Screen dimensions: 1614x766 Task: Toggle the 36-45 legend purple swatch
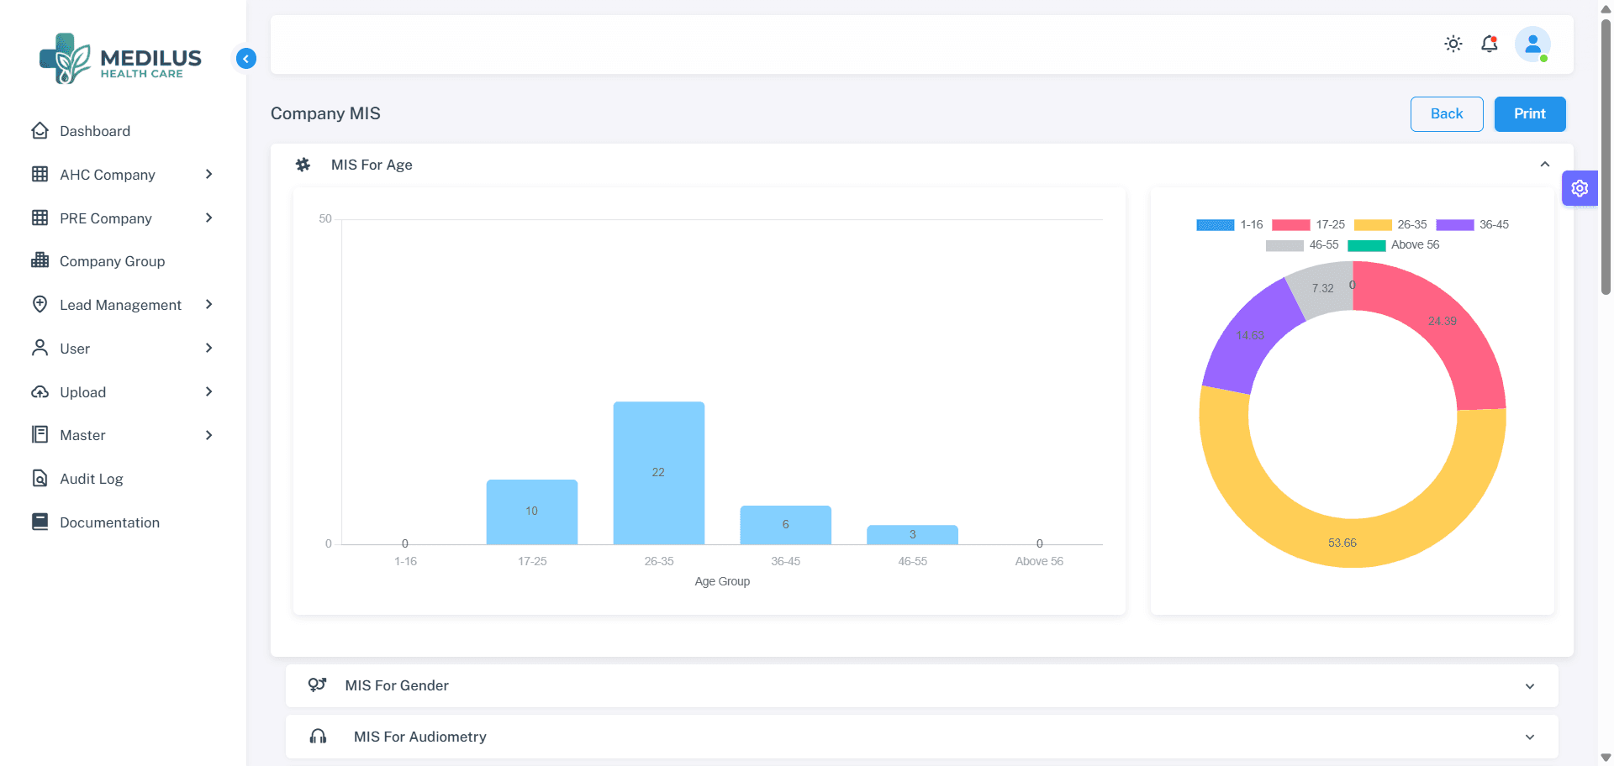[1455, 224]
